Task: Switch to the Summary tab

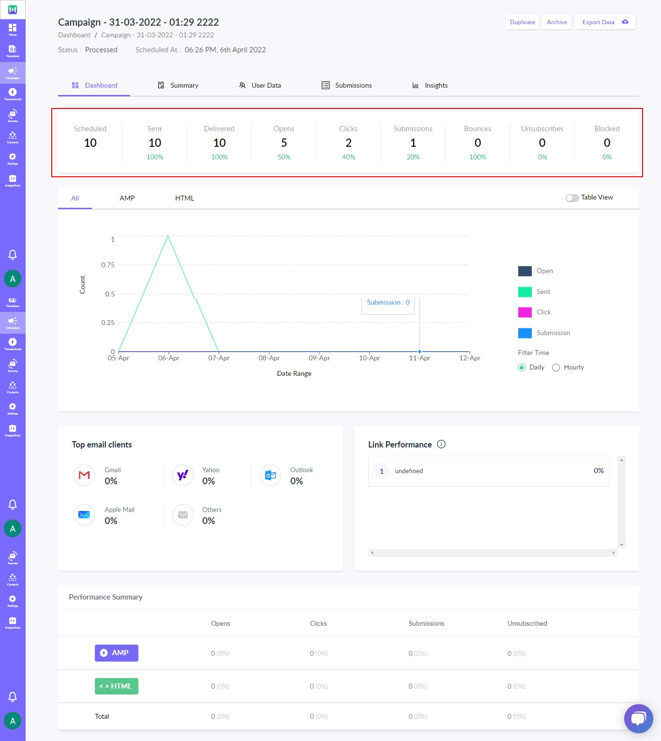Action: click(178, 85)
